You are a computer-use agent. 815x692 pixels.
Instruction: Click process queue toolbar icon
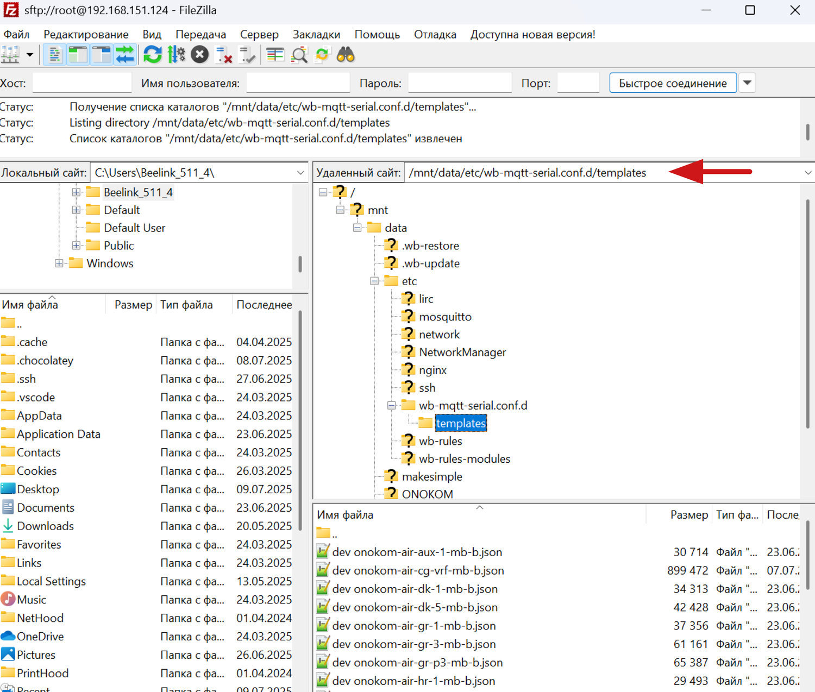point(176,55)
